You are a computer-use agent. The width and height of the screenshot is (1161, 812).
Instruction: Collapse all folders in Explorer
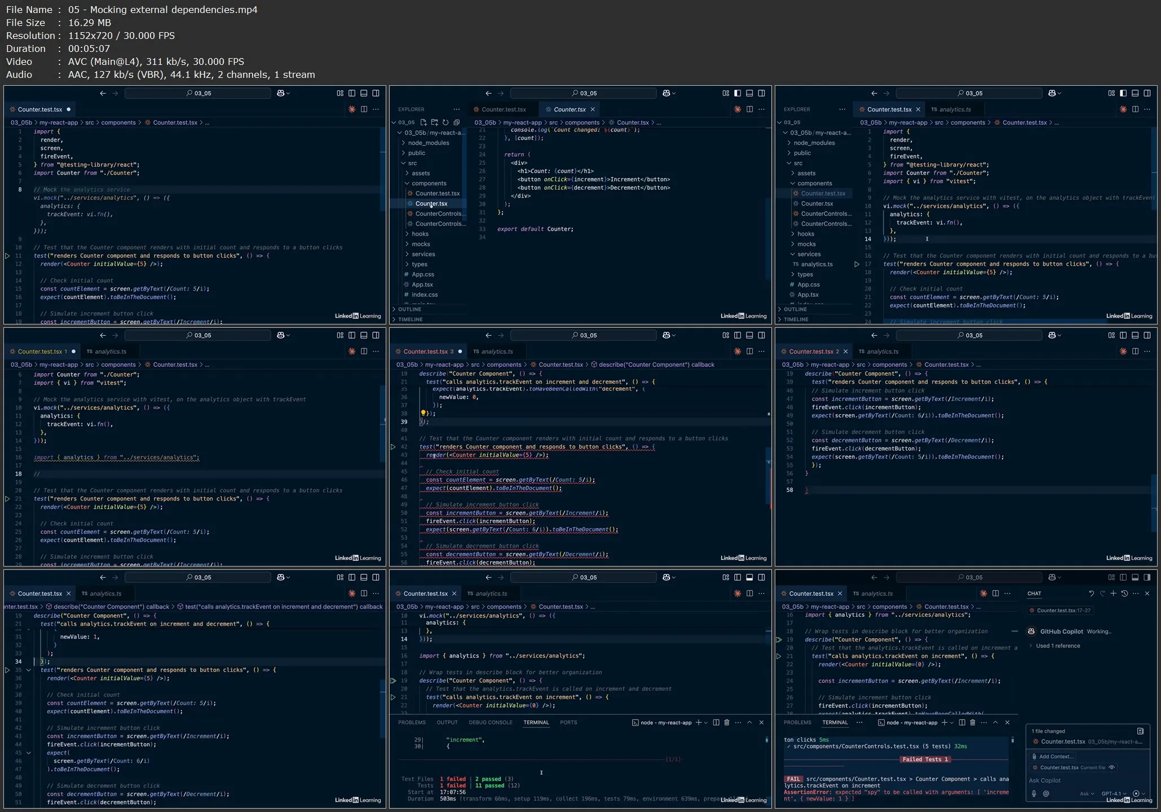[x=456, y=122]
